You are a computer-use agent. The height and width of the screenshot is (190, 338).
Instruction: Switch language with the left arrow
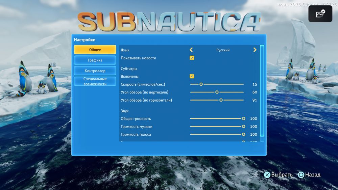tap(191, 50)
